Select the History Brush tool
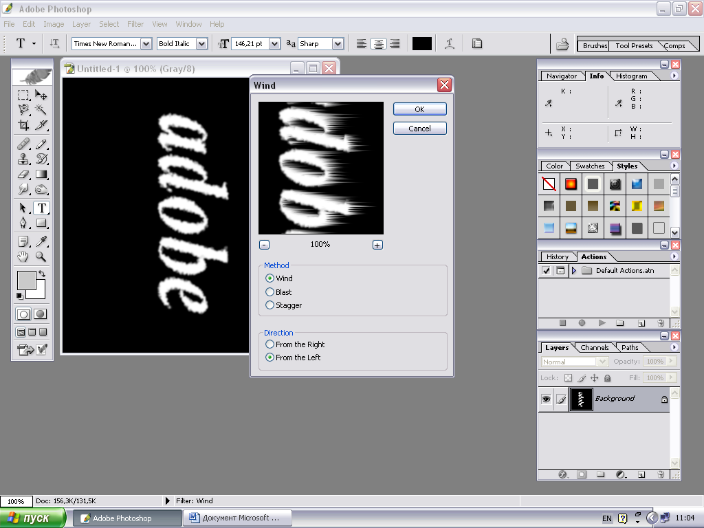This screenshot has height=528, width=704. click(x=41, y=159)
